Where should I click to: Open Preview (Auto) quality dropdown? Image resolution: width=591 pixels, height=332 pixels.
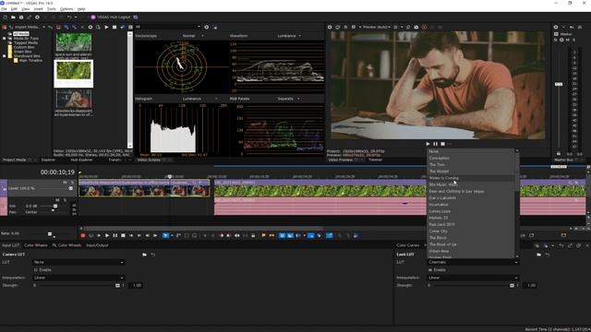pos(376,27)
